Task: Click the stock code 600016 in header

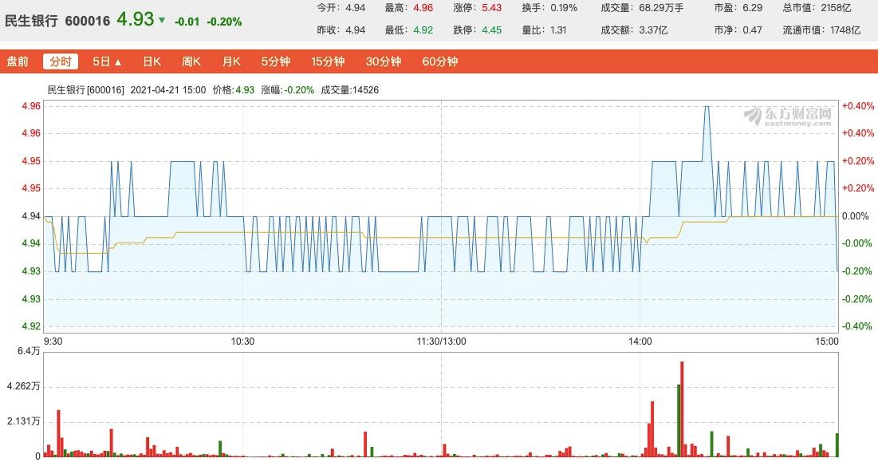Action: click(x=86, y=22)
